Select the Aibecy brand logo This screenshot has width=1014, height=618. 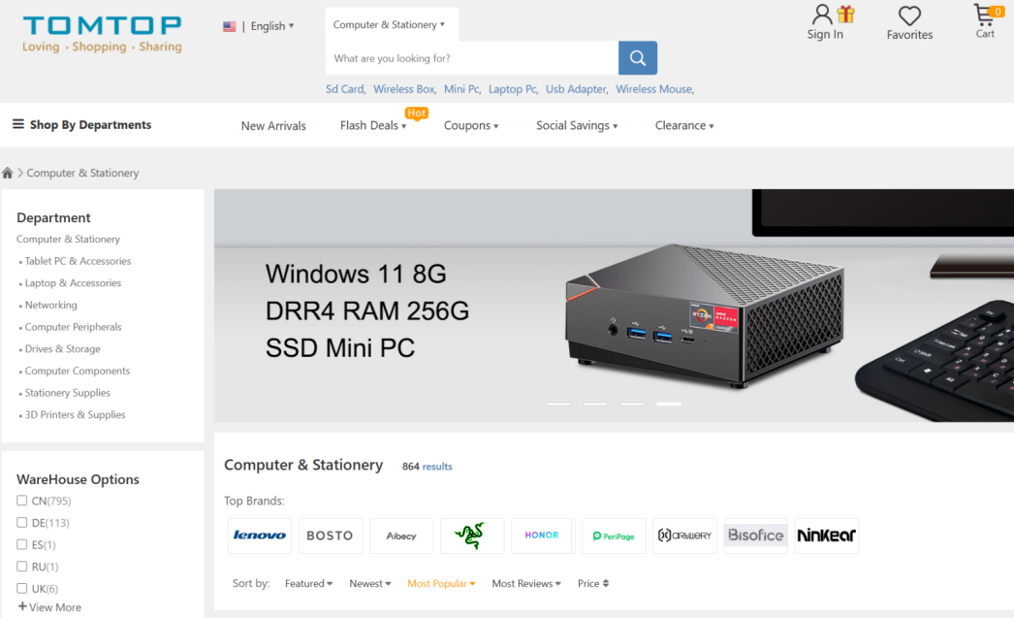click(401, 536)
